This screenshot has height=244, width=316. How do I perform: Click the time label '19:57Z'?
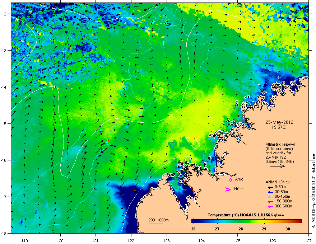pos(279,127)
